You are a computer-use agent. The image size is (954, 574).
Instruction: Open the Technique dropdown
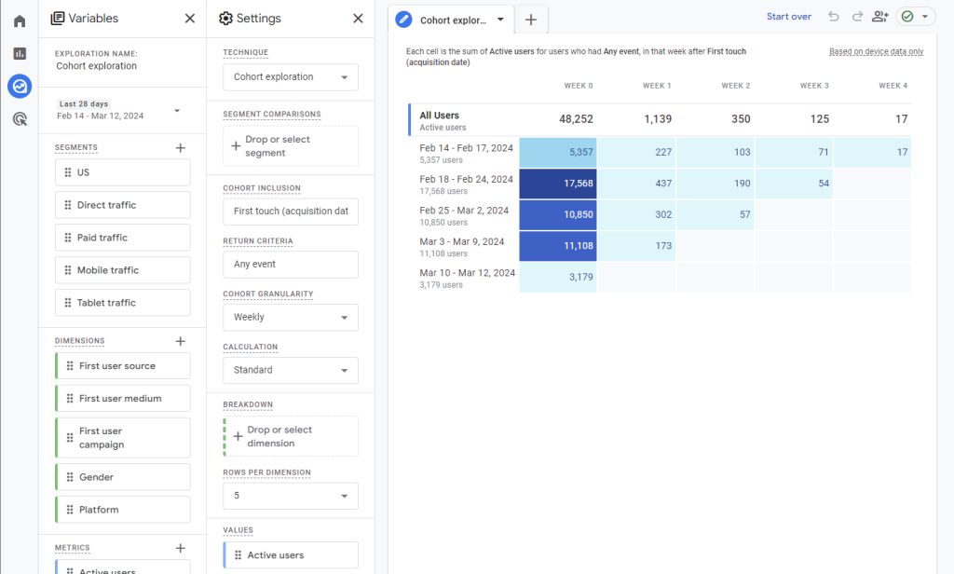pyautogui.click(x=291, y=77)
